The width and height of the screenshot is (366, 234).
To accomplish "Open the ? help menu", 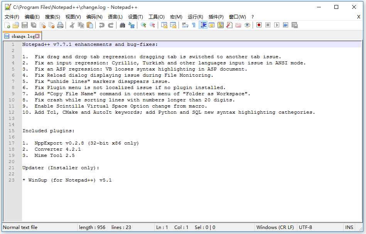I will pyautogui.click(x=253, y=17).
